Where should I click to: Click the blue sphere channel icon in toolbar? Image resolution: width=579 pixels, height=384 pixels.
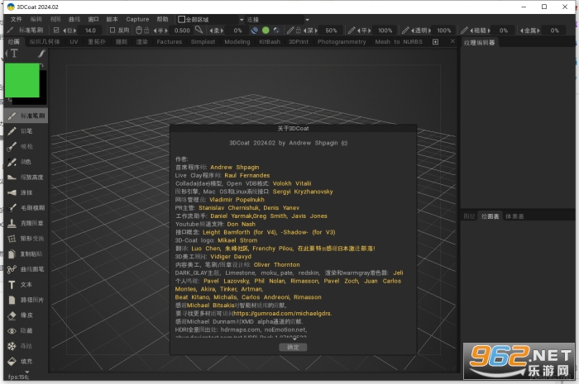click(x=255, y=31)
